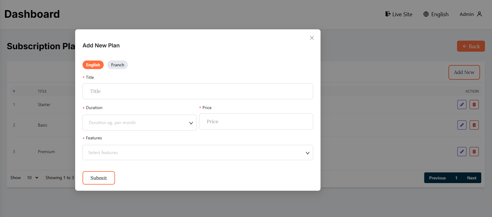Edit the Basic plan with pencil icon

(462, 125)
